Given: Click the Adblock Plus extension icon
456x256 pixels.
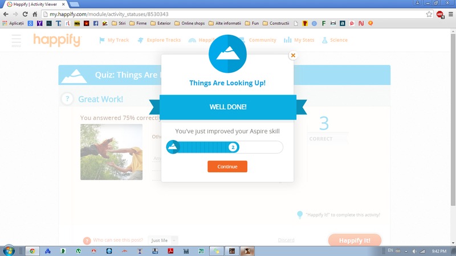Looking at the screenshot, I should click(x=440, y=14).
